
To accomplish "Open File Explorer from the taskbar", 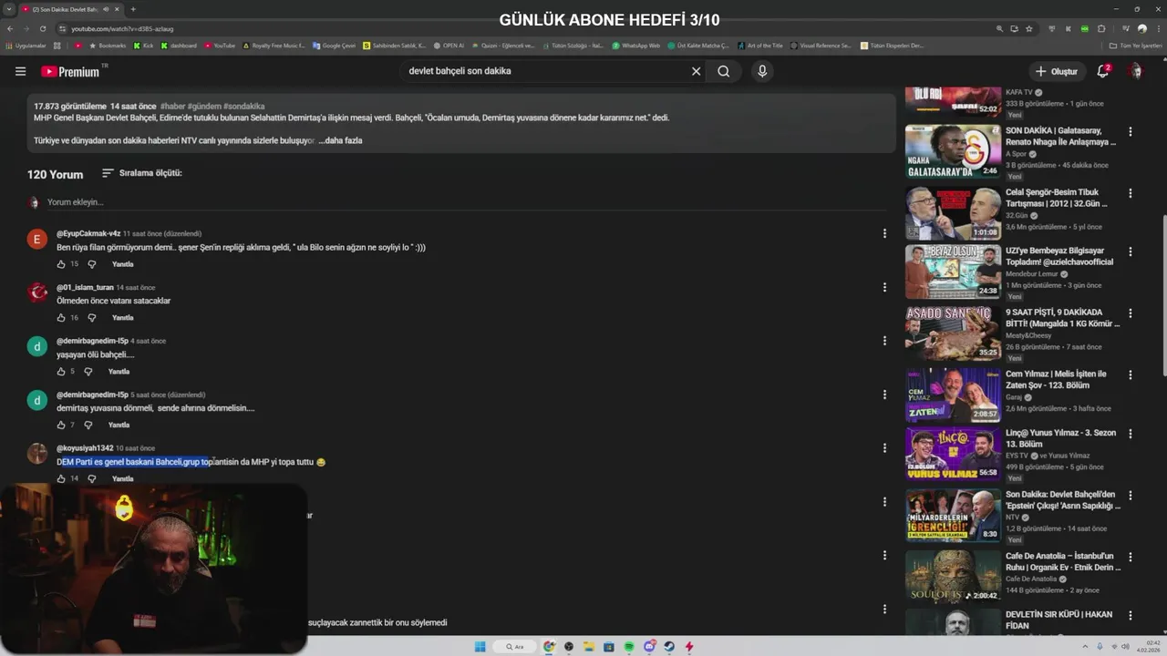I will coord(589,647).
